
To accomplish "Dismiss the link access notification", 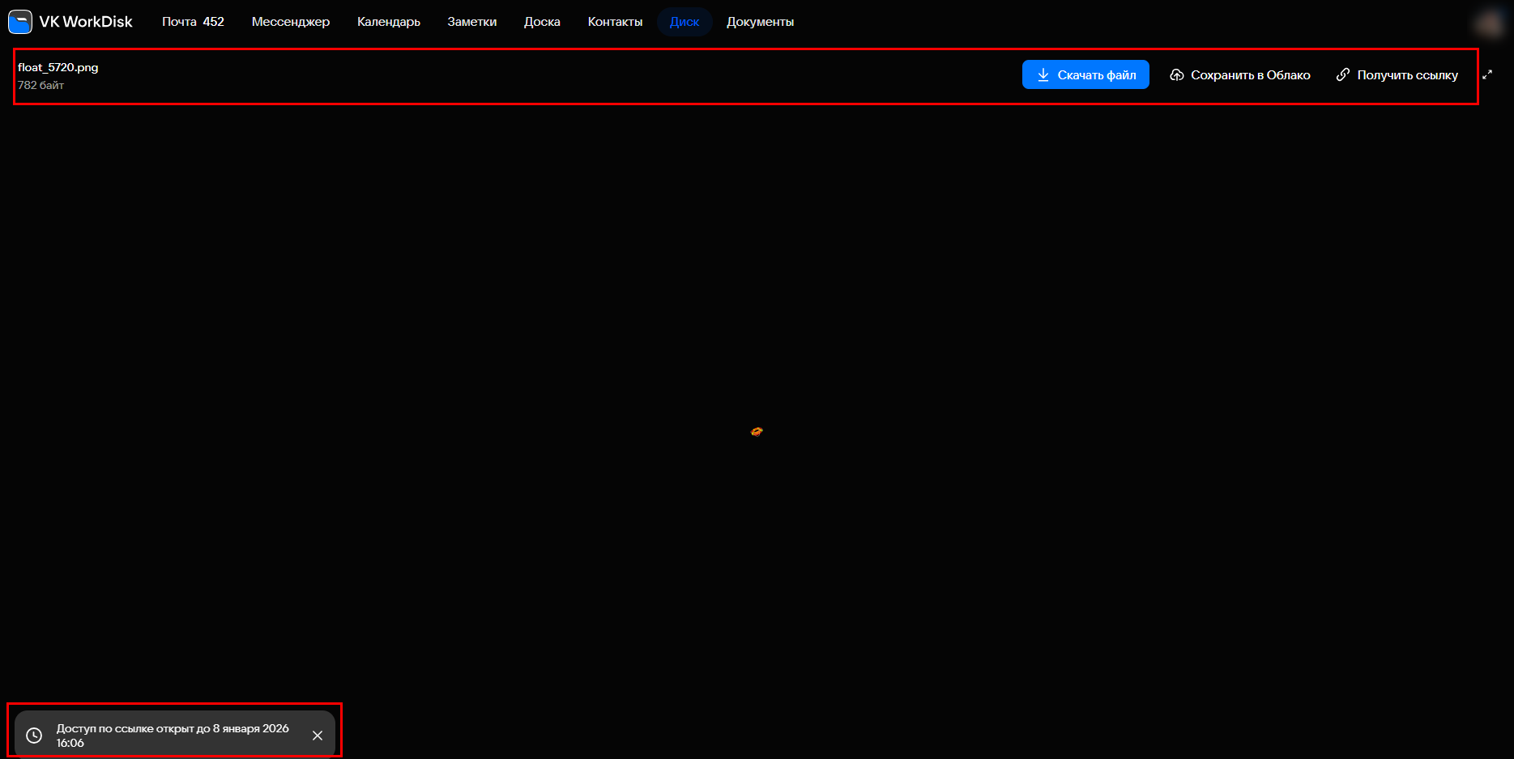I will pos(318,736).
